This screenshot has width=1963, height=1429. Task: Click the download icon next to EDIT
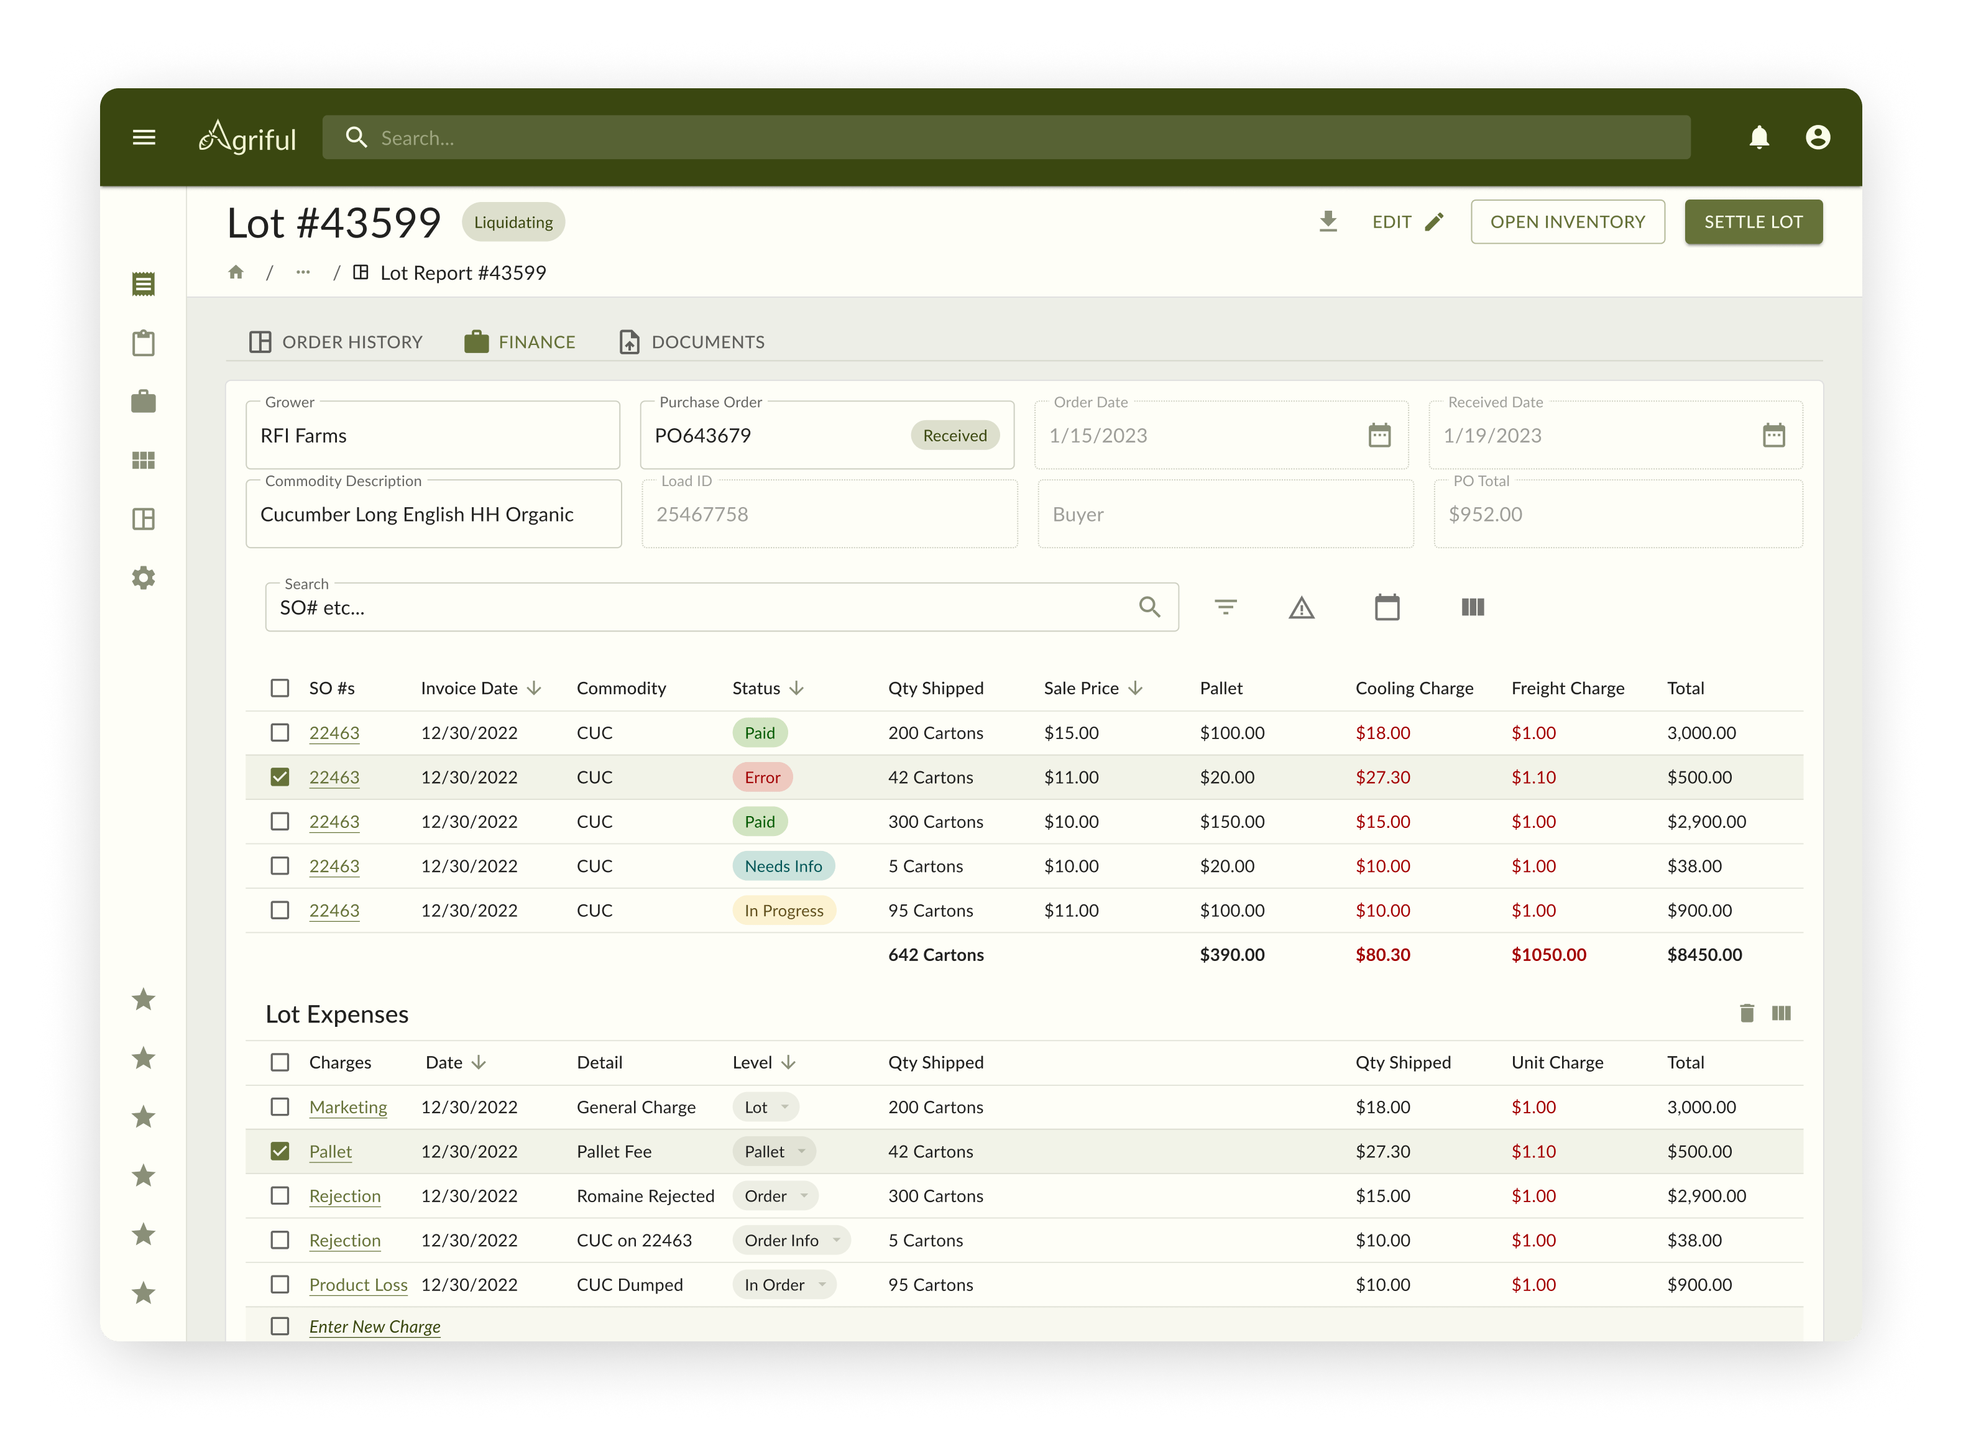[x=1328, y=221]
